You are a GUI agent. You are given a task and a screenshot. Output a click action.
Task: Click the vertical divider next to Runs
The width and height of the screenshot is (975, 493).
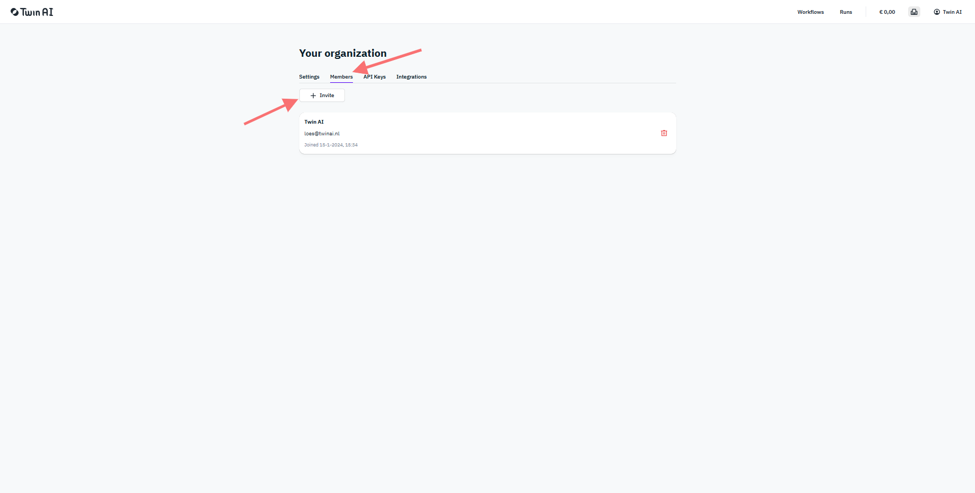click(866, 12)
